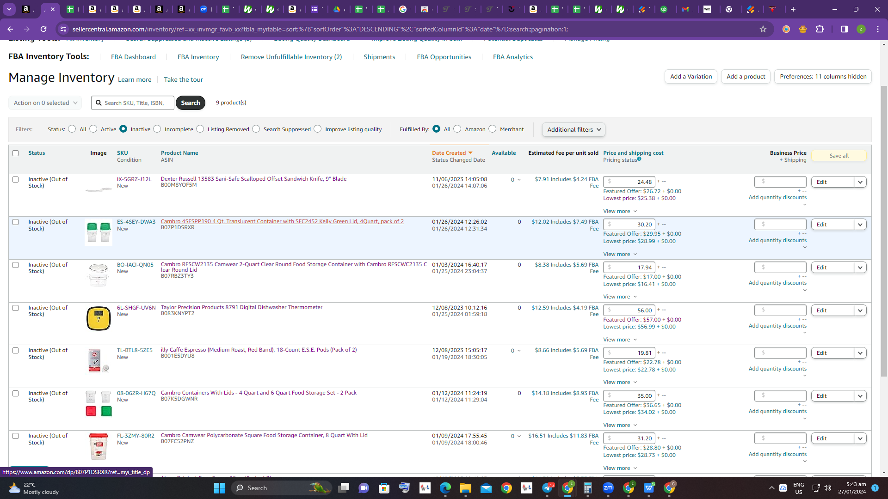Open the FBA Inventory tab
Viewport: 888px width, 499px height.
(x=198, y=57)
